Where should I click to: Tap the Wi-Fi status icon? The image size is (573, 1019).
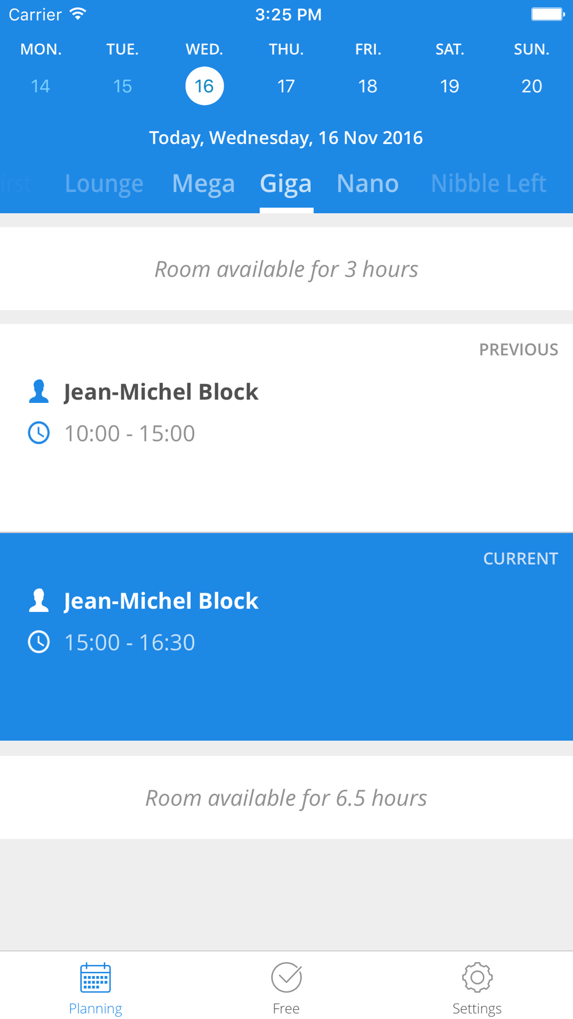tap(77, 14)
